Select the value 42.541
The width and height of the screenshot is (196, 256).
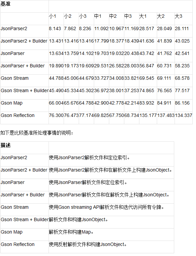coord(182,53)
